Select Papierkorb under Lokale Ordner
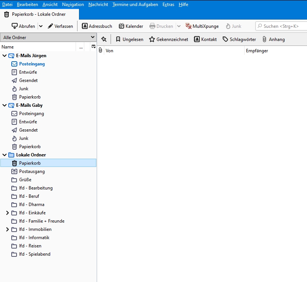Viewport: 307px width, 282px height. (x=48, y=163)
